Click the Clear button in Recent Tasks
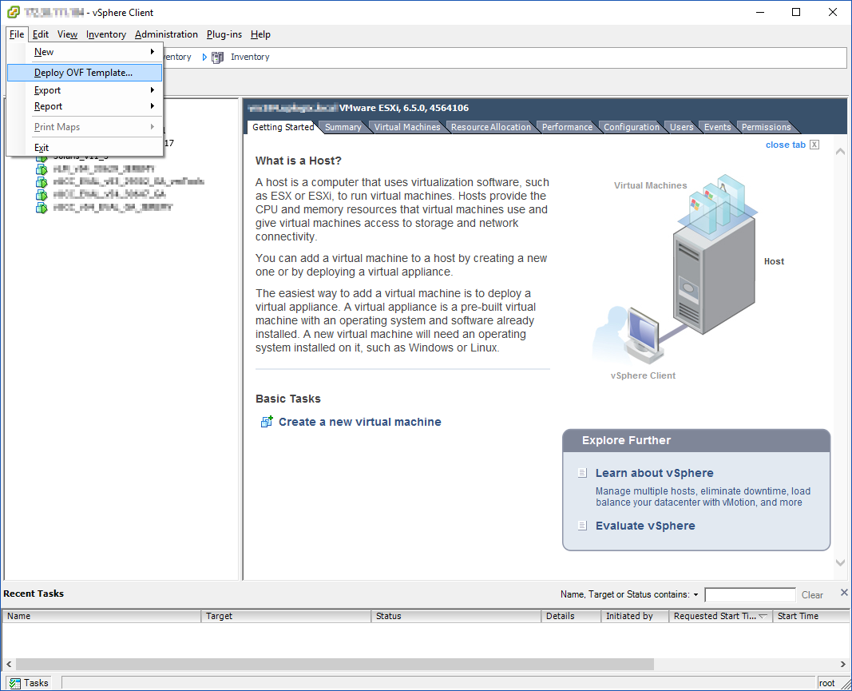 (812, 595)
